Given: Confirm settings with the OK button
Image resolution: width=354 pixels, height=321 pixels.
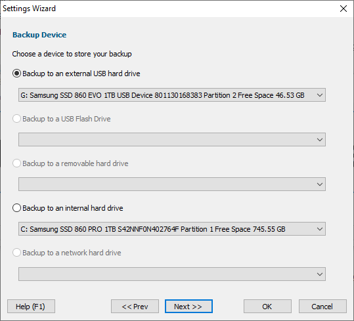Looking at the screenshot, I should click(x=267, y=307).
